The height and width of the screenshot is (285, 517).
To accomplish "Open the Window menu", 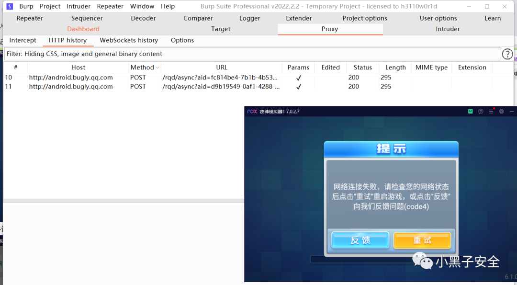I will click(x=142, y=6).
